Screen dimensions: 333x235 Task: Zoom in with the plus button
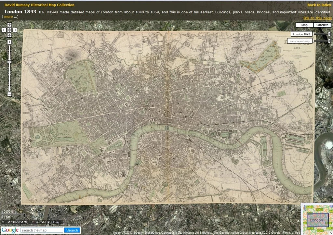click(x=9, y=42)
